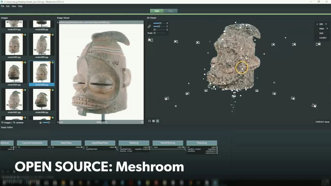Open the View menu
Viewport: 331px width, 186px height.
[x=14, y=6]
